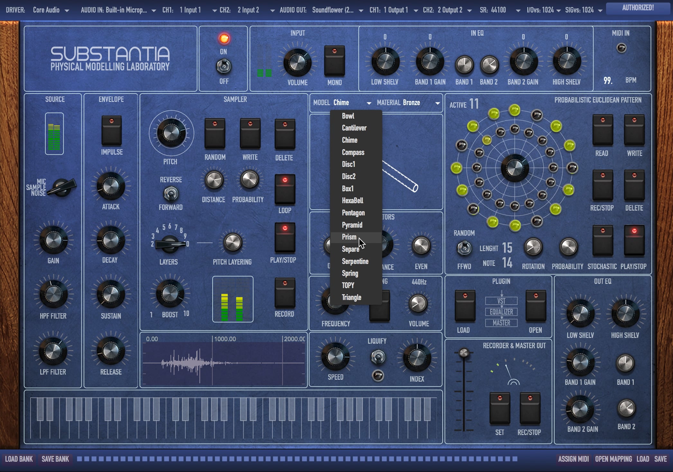The image size is (673, 472).
Task: Click the PITCH LAYERING knob
Action: click(x=232, y=242)
